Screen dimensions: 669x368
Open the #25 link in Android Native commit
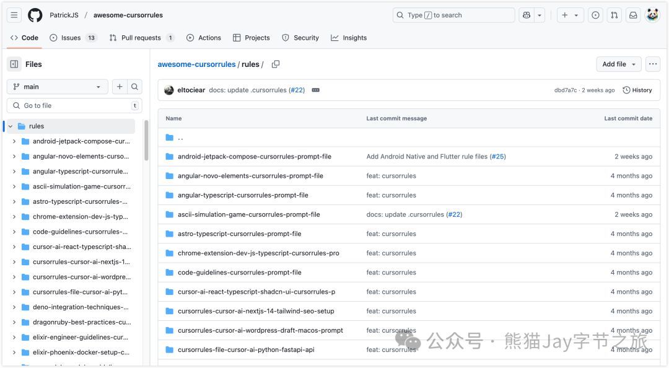(497, 157)
